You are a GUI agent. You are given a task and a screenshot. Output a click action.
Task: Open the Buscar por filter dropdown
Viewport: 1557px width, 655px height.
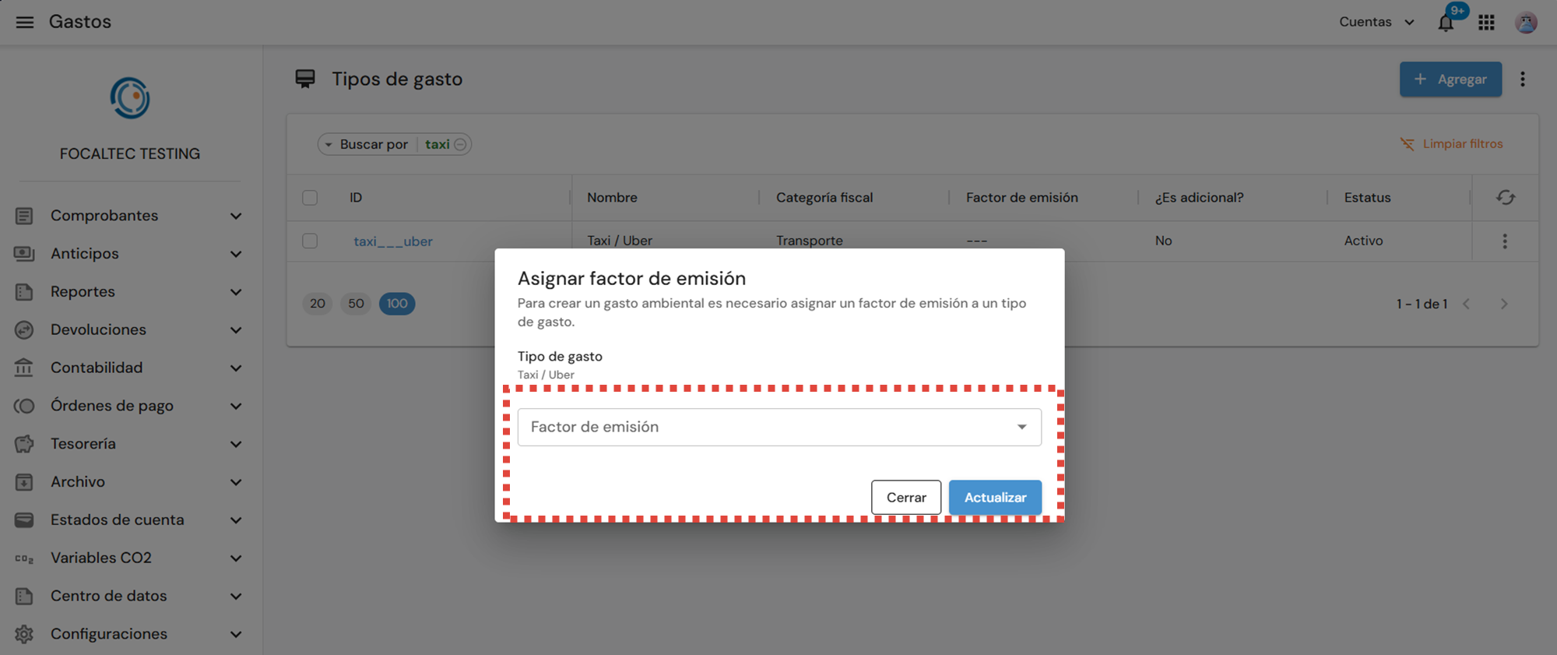pos(366,145)
